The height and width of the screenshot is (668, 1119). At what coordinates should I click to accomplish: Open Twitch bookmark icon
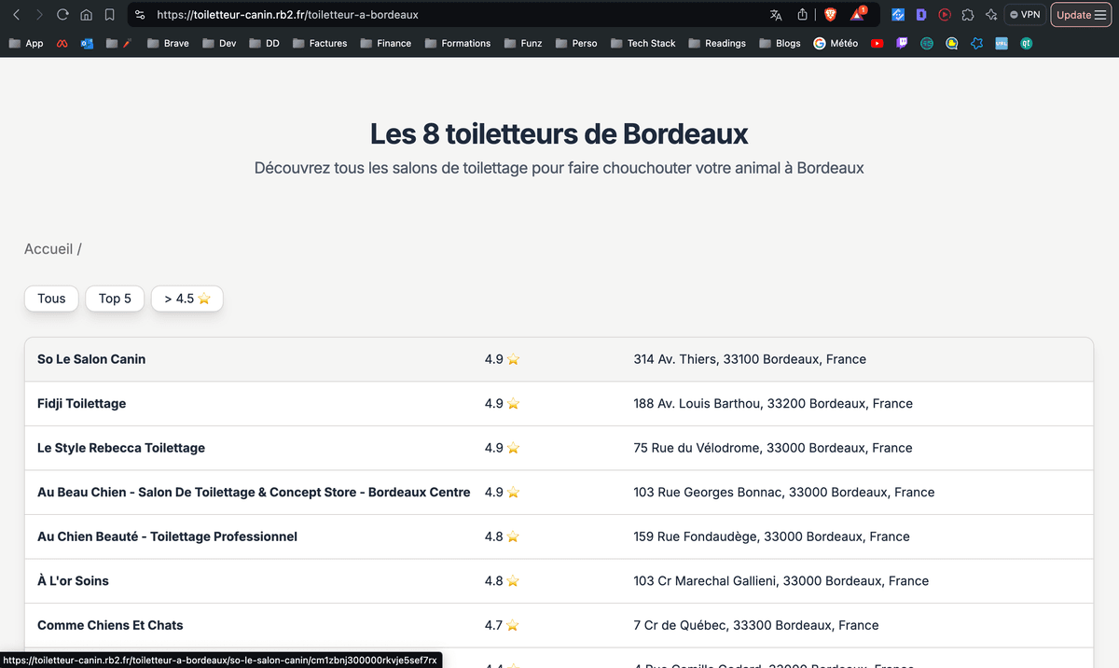[x=902, y=43]
